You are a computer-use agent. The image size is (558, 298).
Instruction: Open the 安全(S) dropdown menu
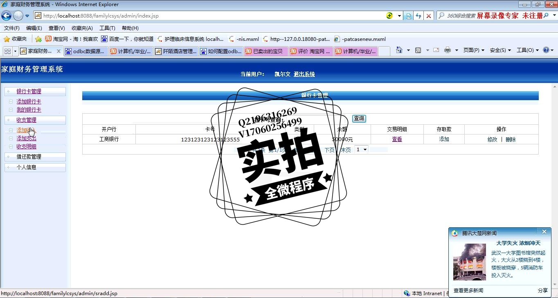[x=500, y=50]
